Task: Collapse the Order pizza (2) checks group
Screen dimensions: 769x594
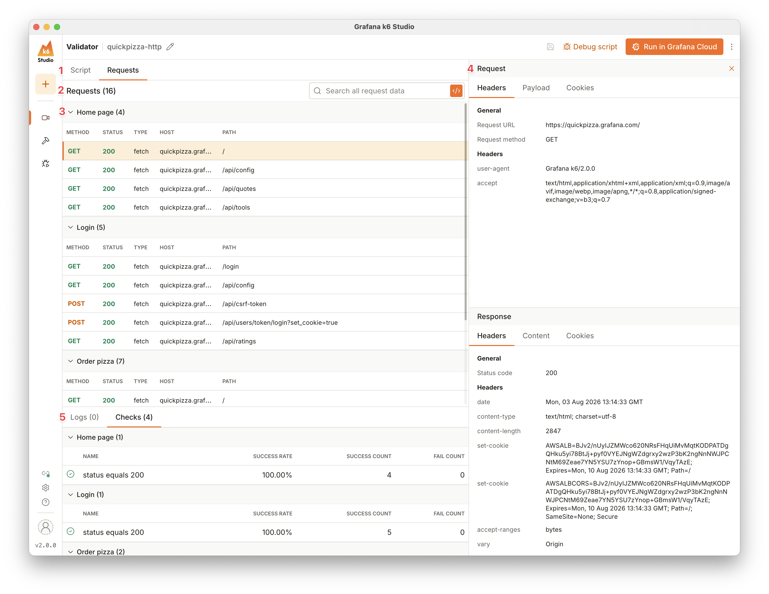Action: click(x=71, y=552)
